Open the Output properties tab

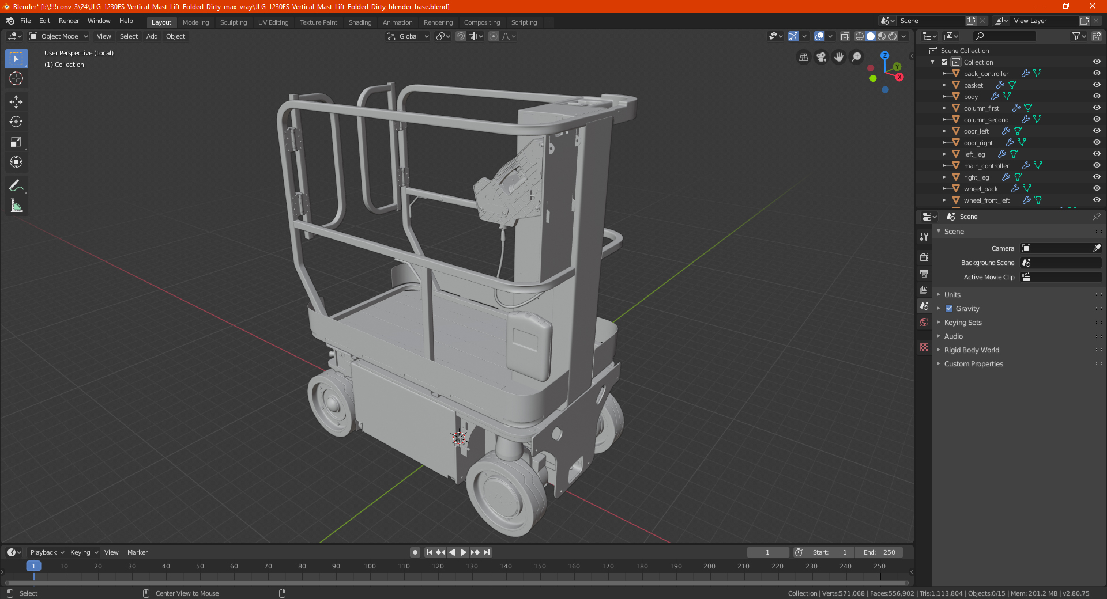[x=924, y=273]
